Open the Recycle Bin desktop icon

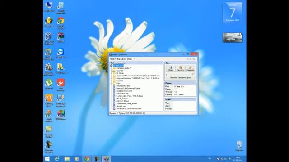coord(239,146)
